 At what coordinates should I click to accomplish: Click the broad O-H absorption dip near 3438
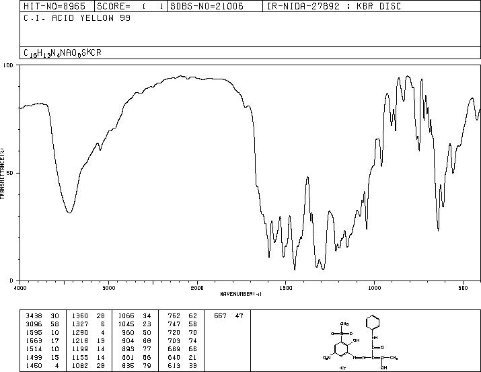(x=70, y=212)
